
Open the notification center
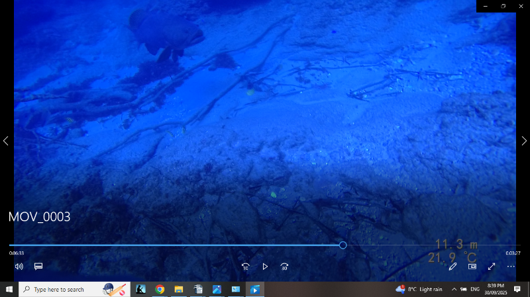point(517,289)
